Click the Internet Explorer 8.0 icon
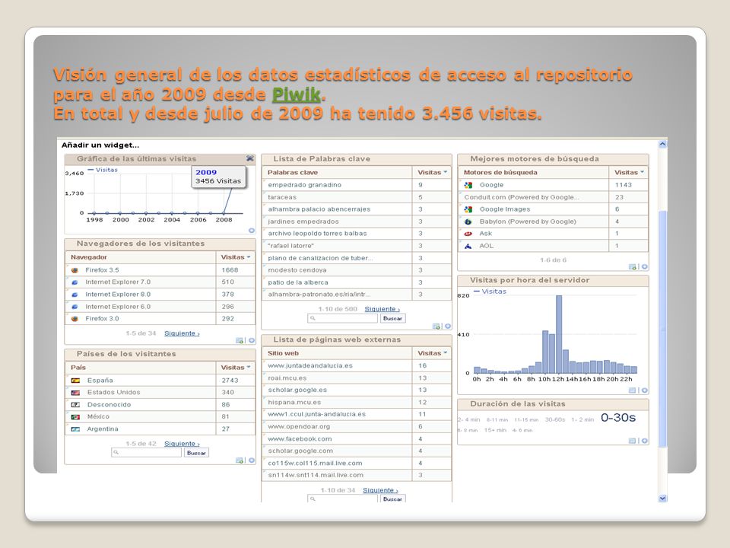This screenshot has height=548, width=730. tap(75, 295)
